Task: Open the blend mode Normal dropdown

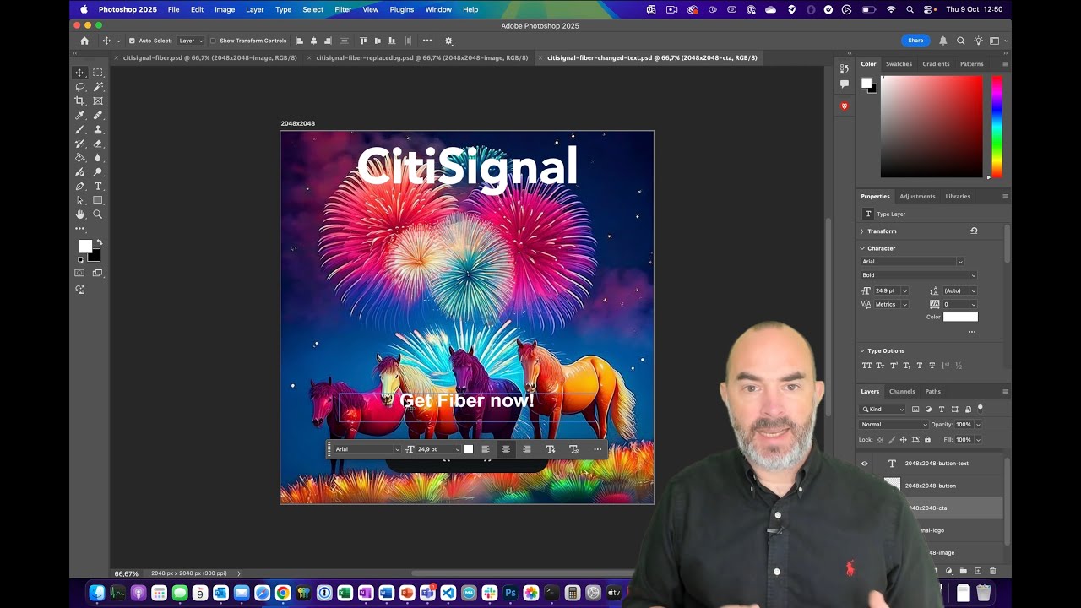Action: coord(894,425)
